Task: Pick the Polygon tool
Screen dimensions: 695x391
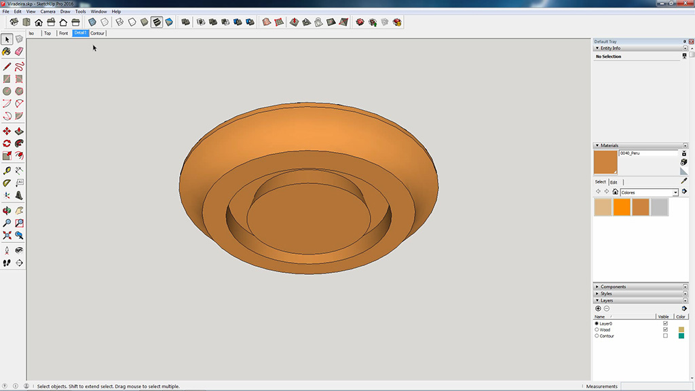Action: pos(19,92)
